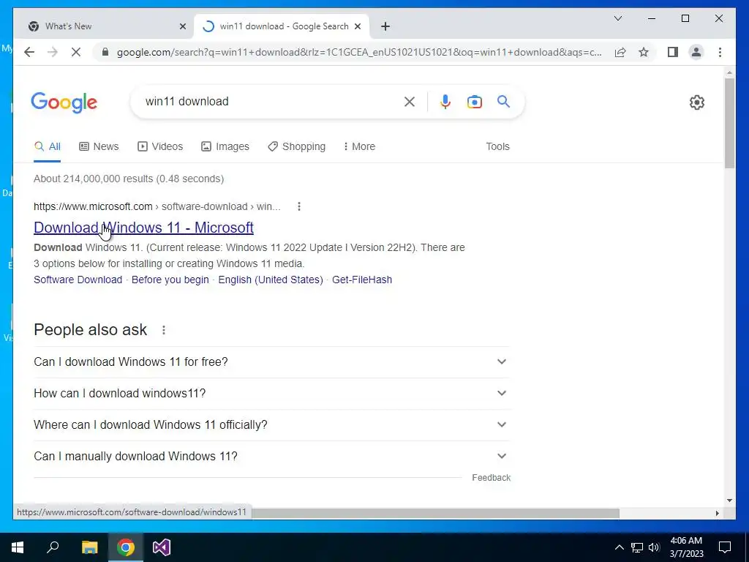
Task: Open the Chrome profile avatar
Action: click(x=696, y=52)
